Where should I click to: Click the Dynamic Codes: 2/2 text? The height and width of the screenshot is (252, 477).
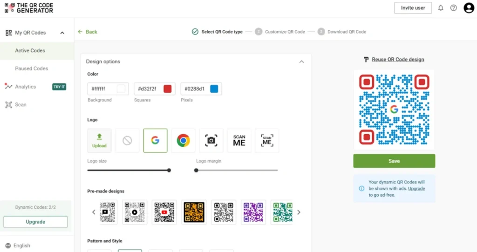pos(35,207)
